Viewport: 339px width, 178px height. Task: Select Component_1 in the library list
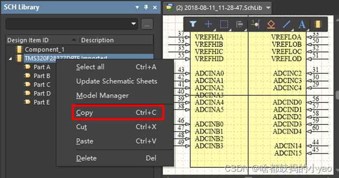click(45, 50)
